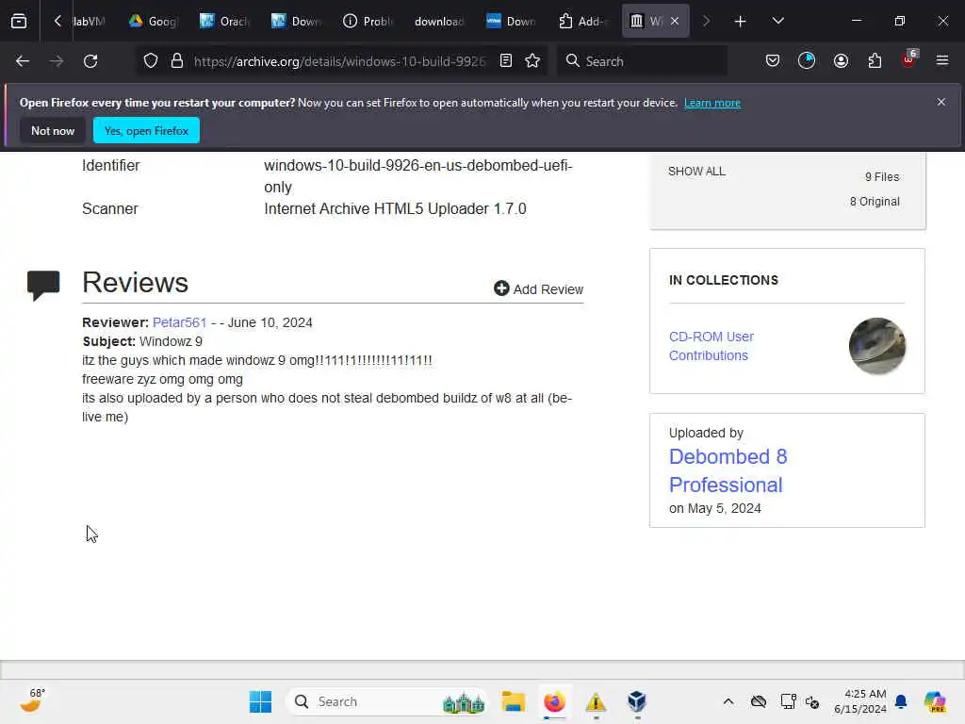Image resolution: width=965 pixels, height=724 pixels.
Task: Click the 9 Files text
Action: [x=882, y=177]
